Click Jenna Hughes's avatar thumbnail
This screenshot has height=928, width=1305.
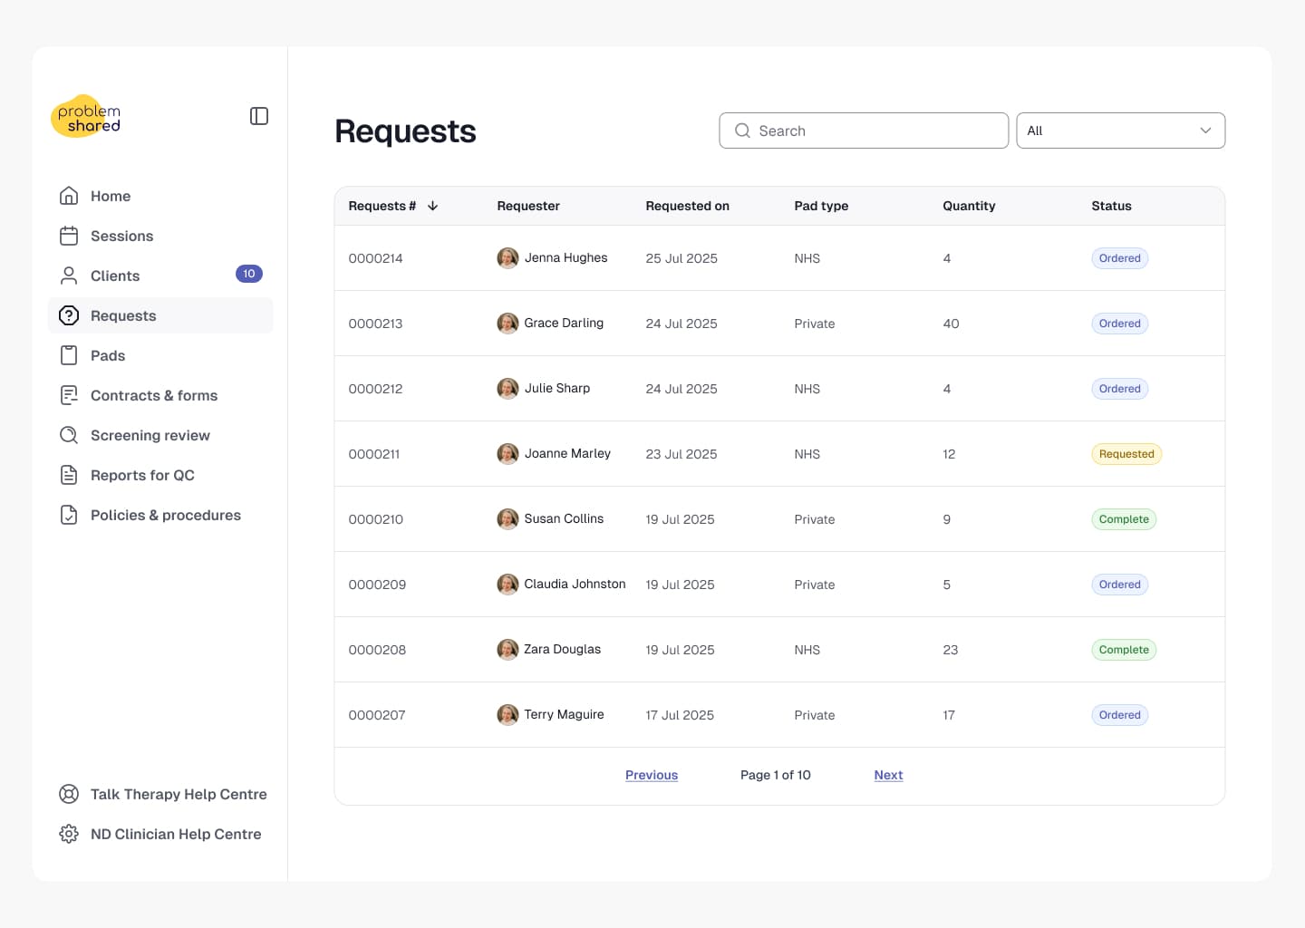[507, 257]
